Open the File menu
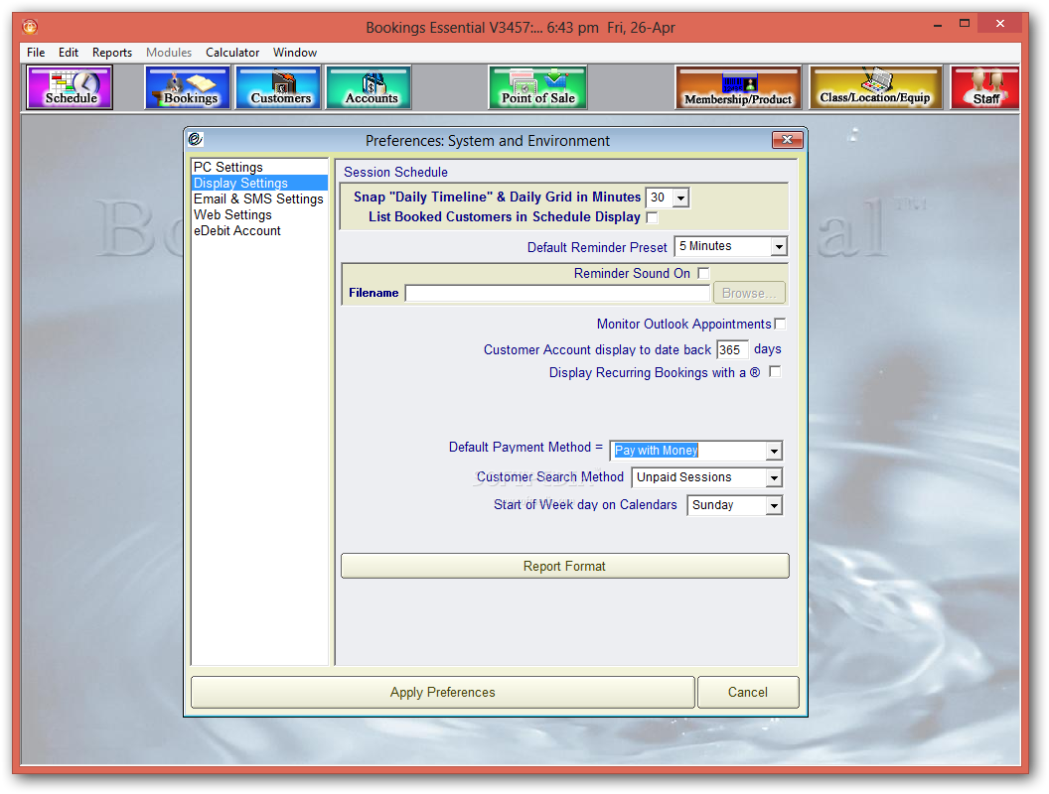1049x794 pixels. click(36, 53)
